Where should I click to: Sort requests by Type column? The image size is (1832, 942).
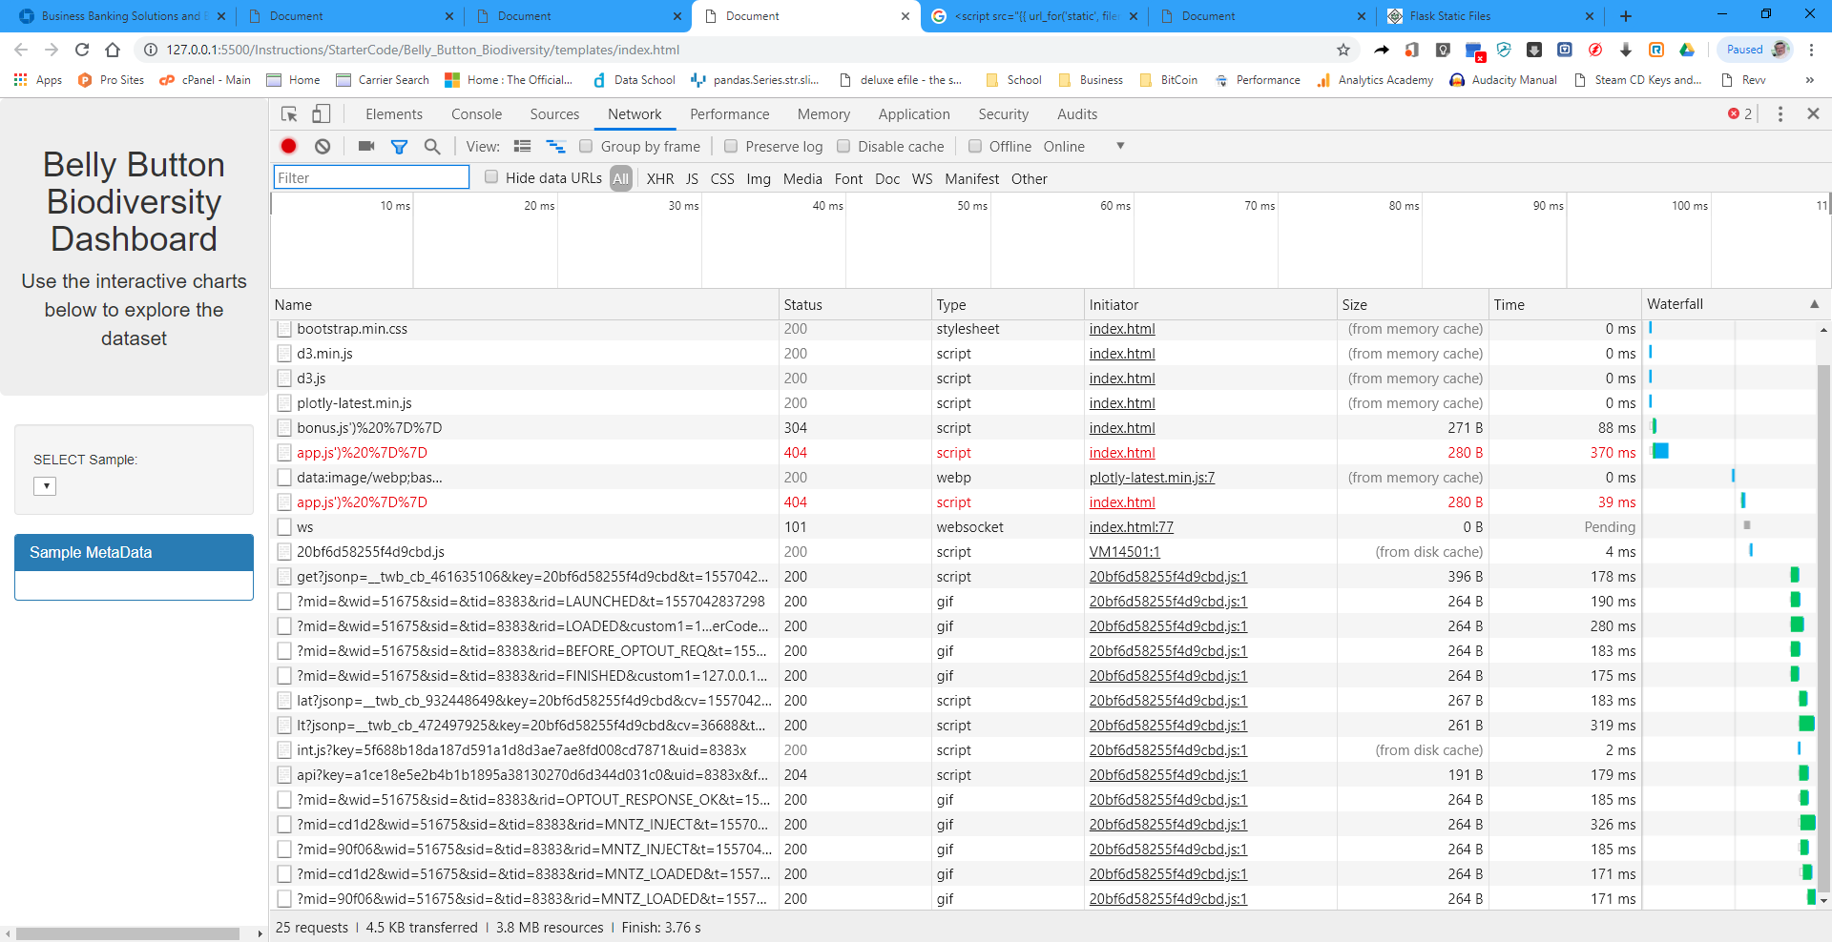tap(1008, 304)
